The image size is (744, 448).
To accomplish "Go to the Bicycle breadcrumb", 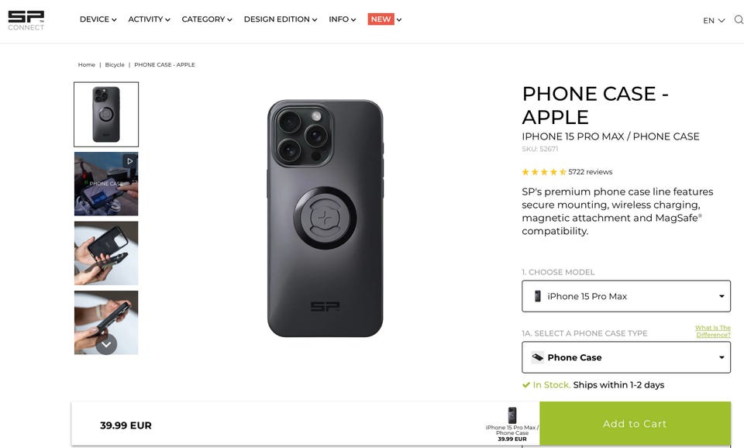I will point(115,65).
